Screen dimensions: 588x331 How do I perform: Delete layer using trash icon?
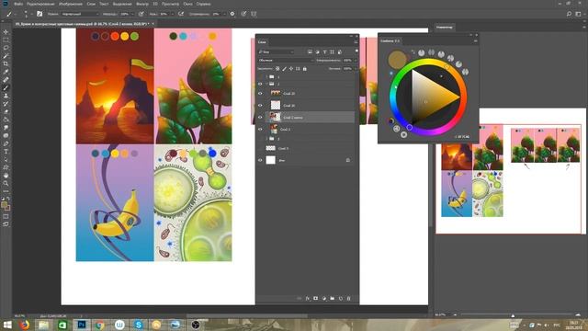349,298
